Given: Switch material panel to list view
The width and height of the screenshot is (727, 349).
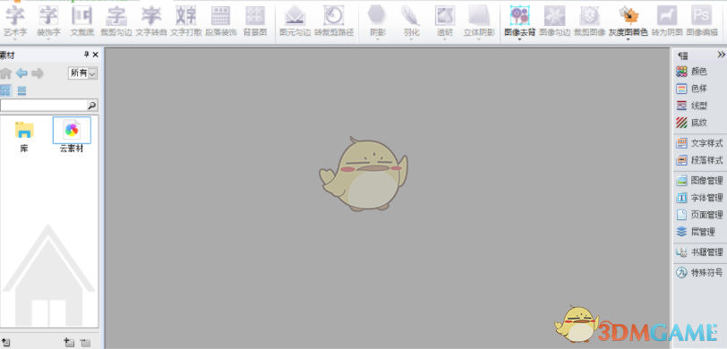Looking at the screenshot, I should tap(21, 91).
